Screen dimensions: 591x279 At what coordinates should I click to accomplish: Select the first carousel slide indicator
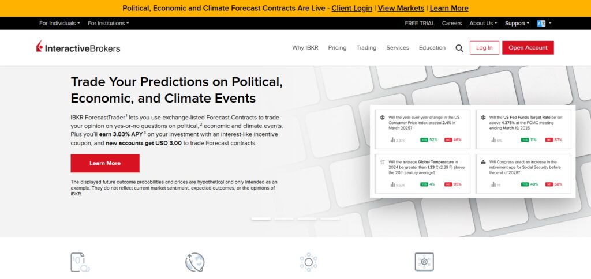pyautogui.click(x=261, y=218)
